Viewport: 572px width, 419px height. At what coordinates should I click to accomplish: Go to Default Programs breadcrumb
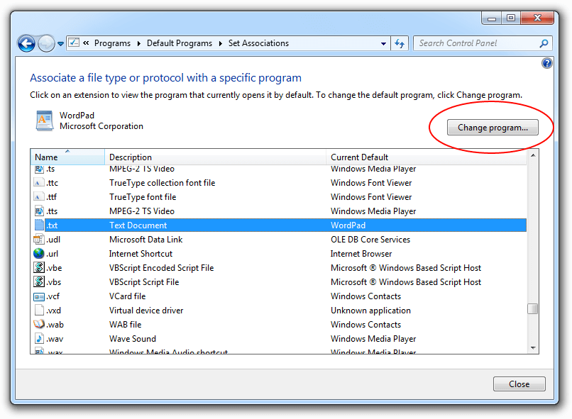(180, 43)
